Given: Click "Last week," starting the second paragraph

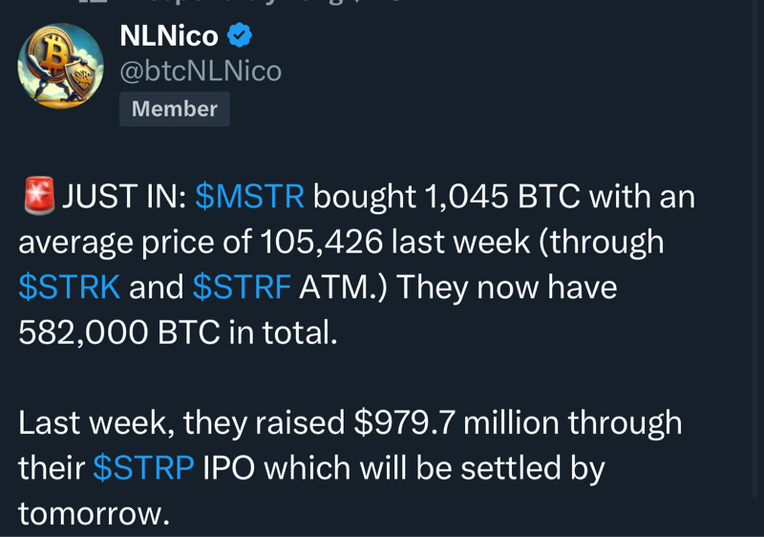Looking at the screenshot, I should (x=95, y=422).
